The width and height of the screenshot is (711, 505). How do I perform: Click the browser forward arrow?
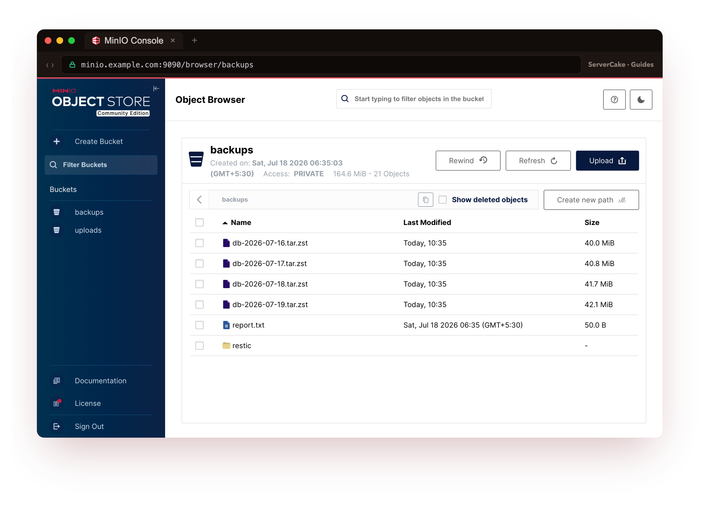click(x=53, y=65)
